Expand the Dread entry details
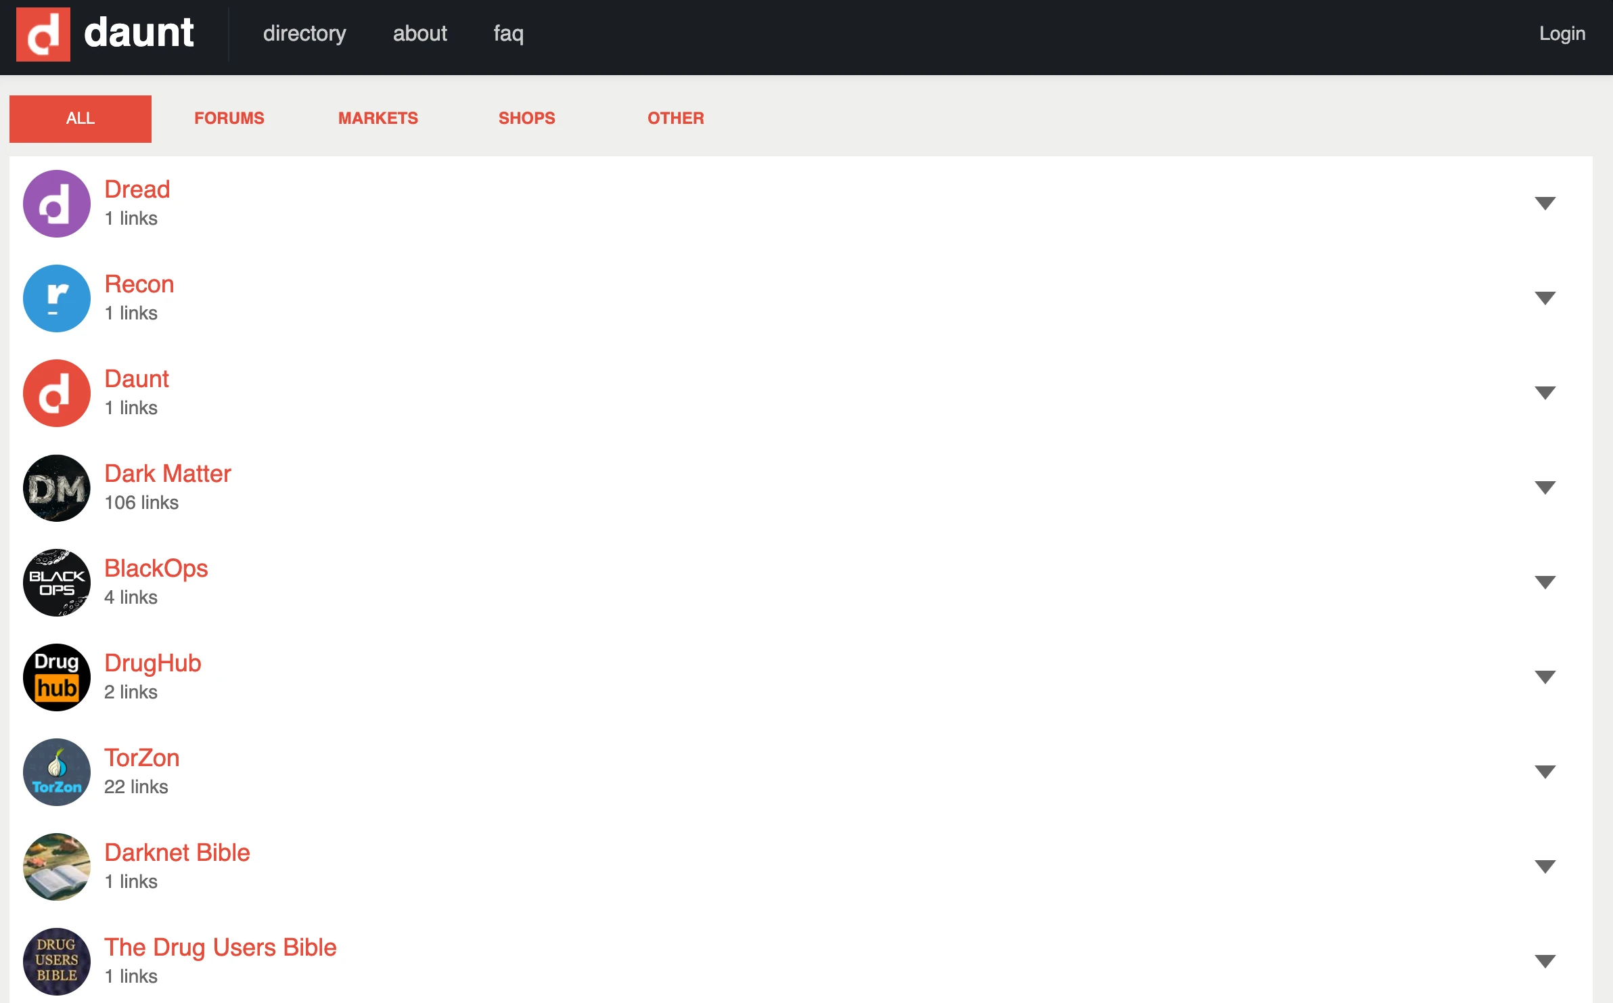1613x1003 pixels. [x=1546, y=201]
